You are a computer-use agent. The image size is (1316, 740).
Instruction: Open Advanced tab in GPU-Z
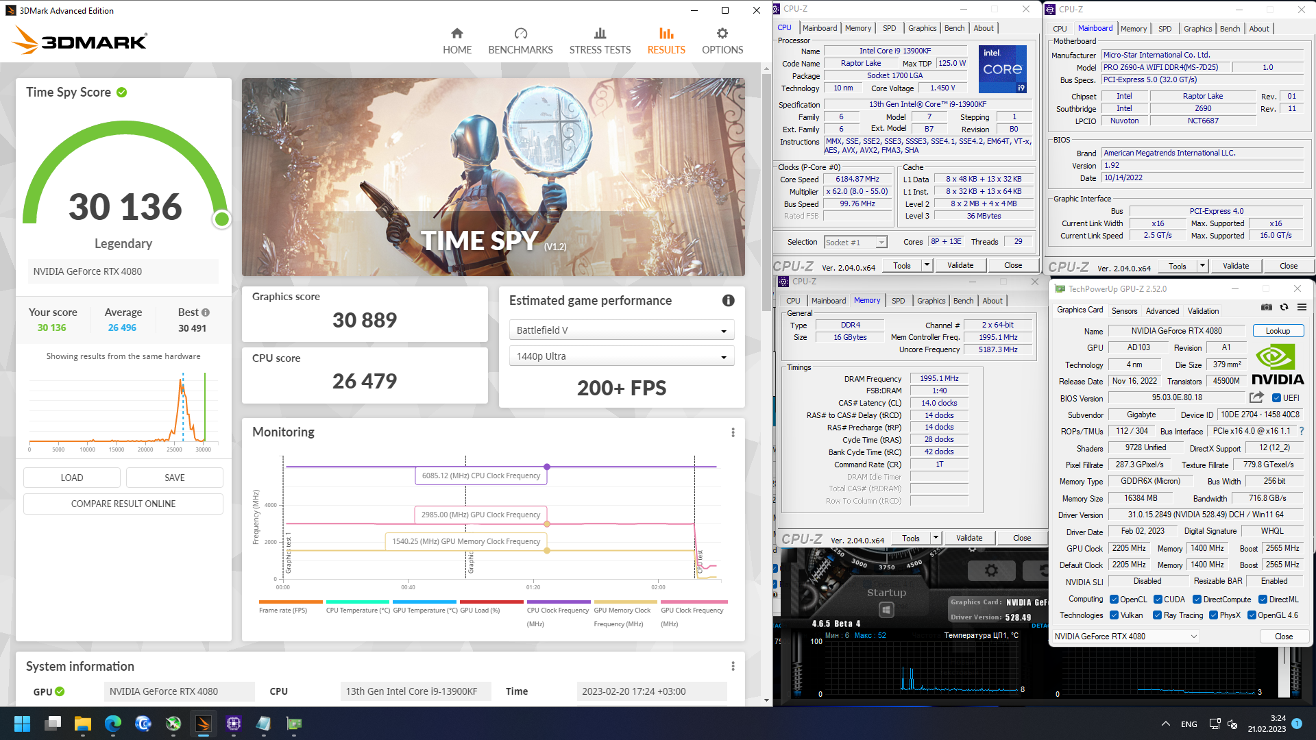pyautogui.click(x=1162, y=311)
